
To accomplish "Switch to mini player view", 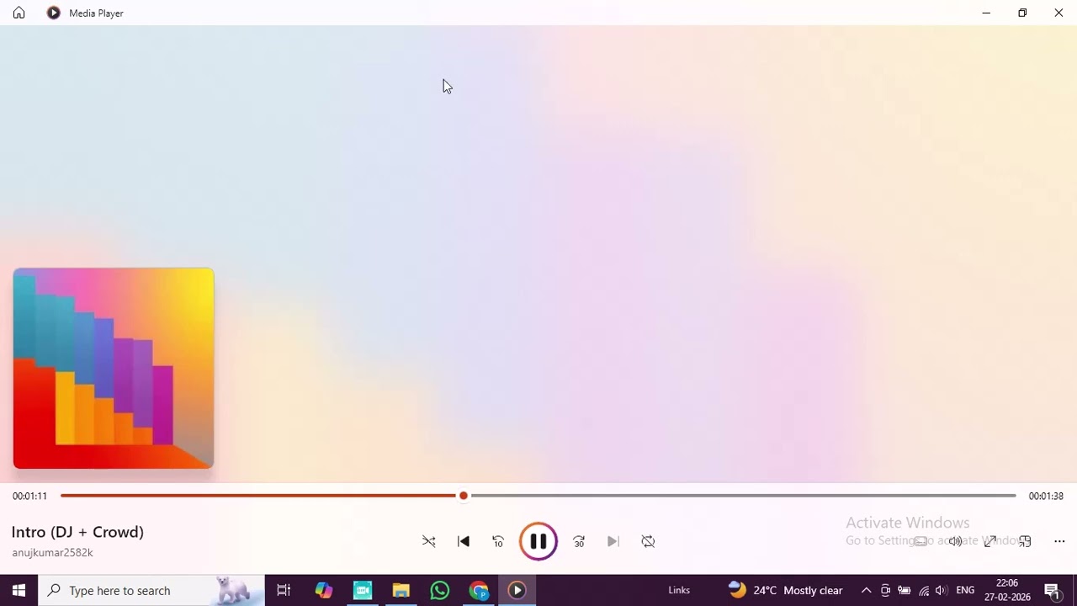I will (x=1025, y=541).
